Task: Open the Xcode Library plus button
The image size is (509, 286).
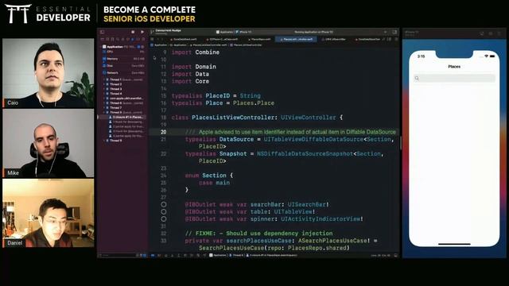Action: 385,32
